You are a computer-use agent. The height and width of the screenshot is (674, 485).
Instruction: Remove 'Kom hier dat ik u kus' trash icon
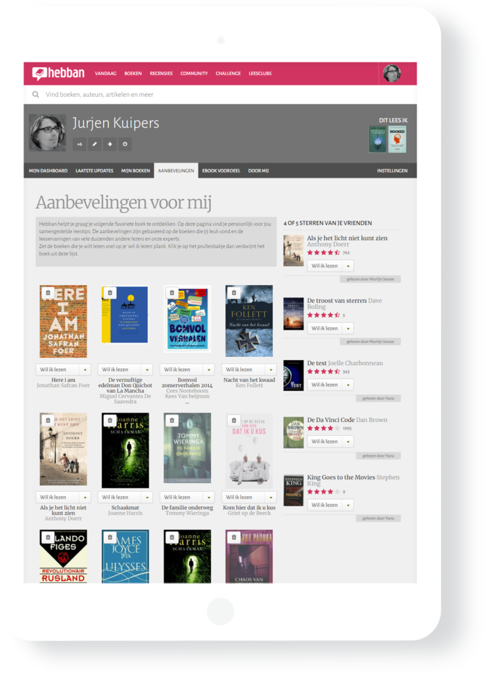[233, 420]
